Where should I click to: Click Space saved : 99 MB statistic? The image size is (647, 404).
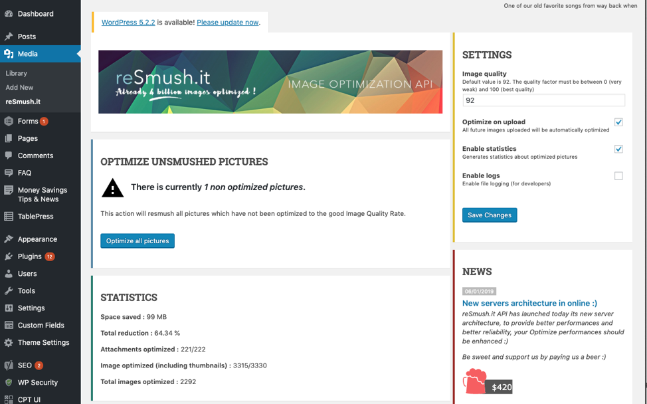[x=134, y=317]
